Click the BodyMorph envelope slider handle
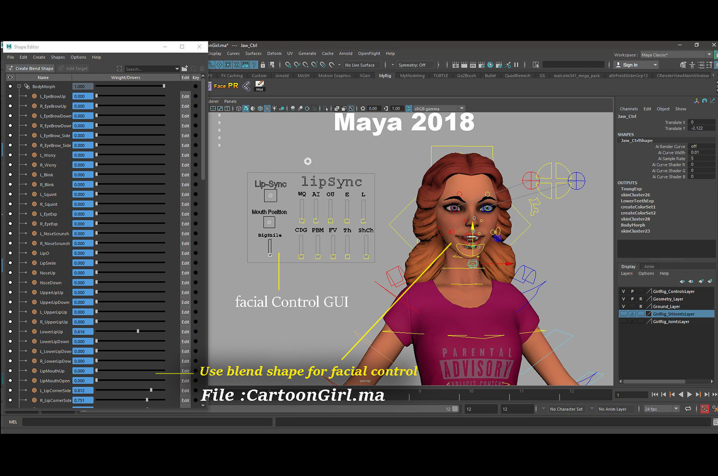 tap(164, 86)
